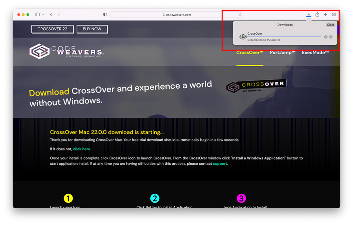
Task: Open the PortJump™ navigation tab
Action: [x=283, y=52]
